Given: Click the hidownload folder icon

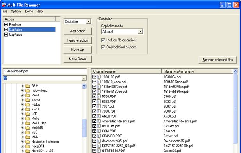Looking at the screenshot, I should (28, 90).
